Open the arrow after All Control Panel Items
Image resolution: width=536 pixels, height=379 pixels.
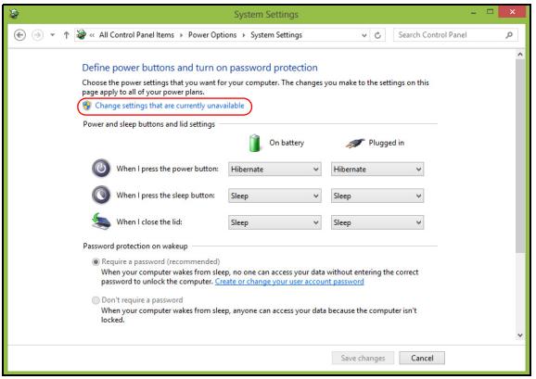[x=181, y=35]
